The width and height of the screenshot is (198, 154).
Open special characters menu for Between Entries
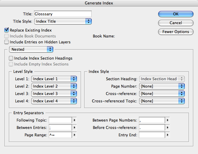coord(74,127)
